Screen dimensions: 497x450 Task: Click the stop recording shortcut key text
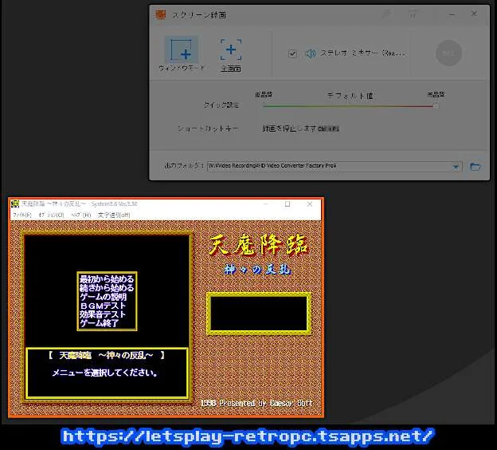click(x=300, y=128)
